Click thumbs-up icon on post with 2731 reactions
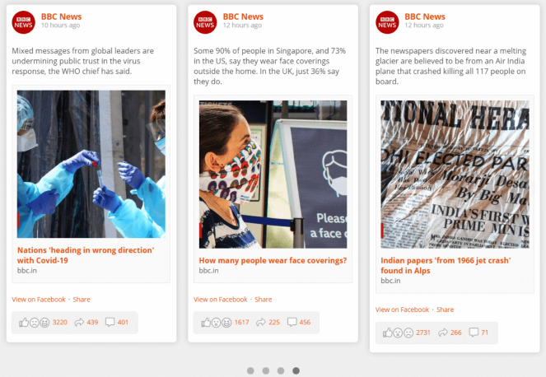The image size is (546, 377). pyautogui.click(x=388, y=333)
